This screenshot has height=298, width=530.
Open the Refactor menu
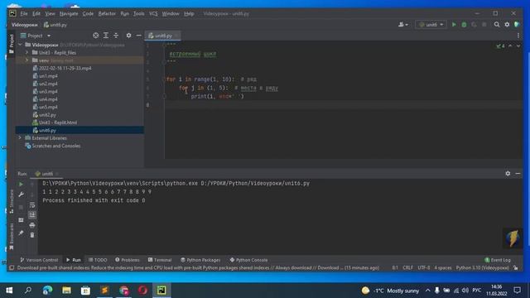(107, 14)
